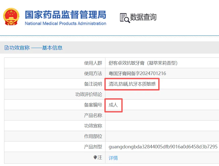Click the national emblem logo

click(11, 17)
